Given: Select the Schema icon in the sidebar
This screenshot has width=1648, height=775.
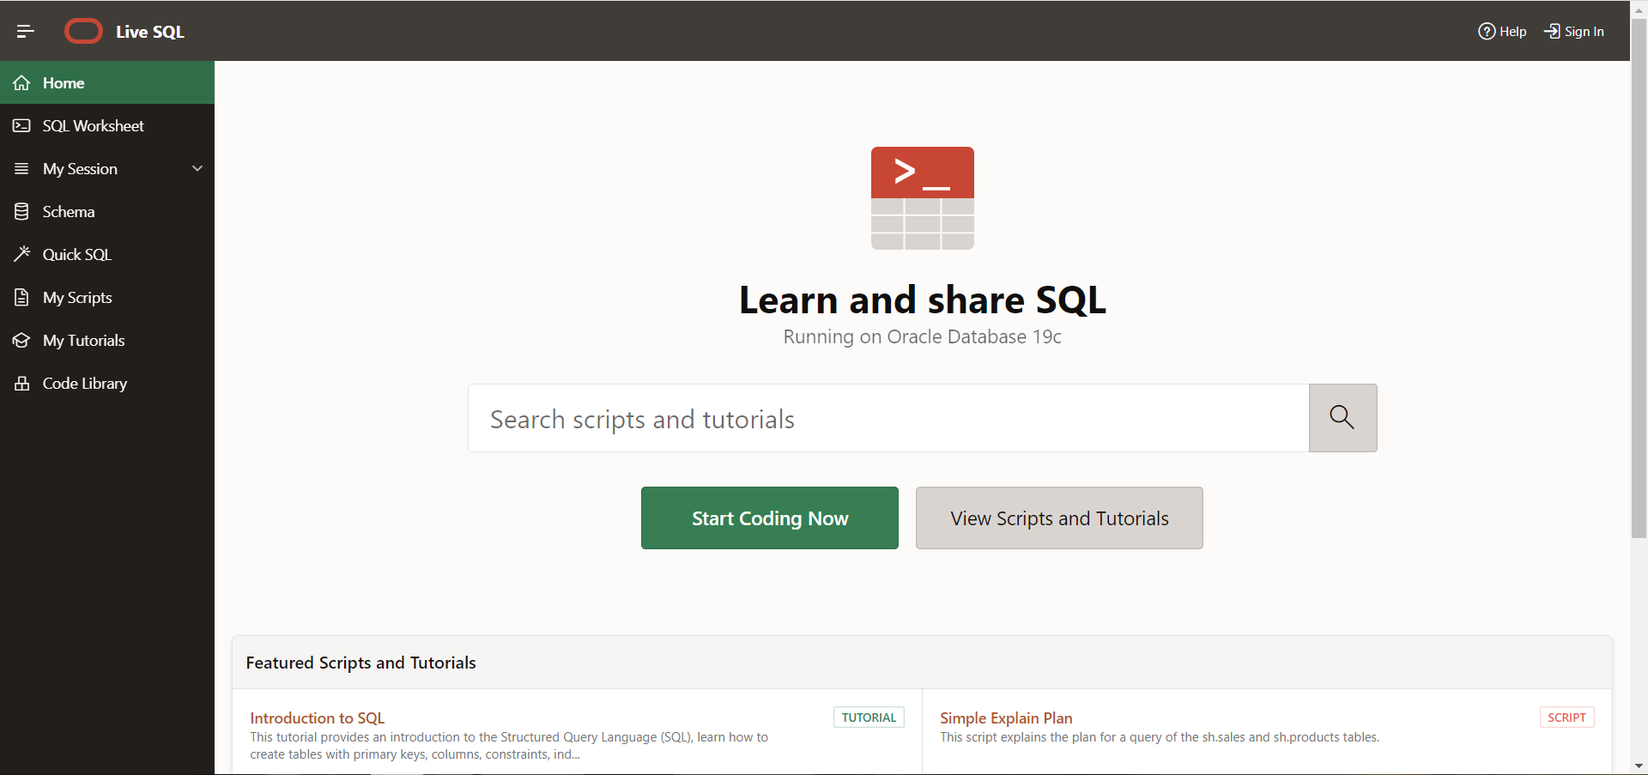Looking at the screenshot, I should point(21,211).
